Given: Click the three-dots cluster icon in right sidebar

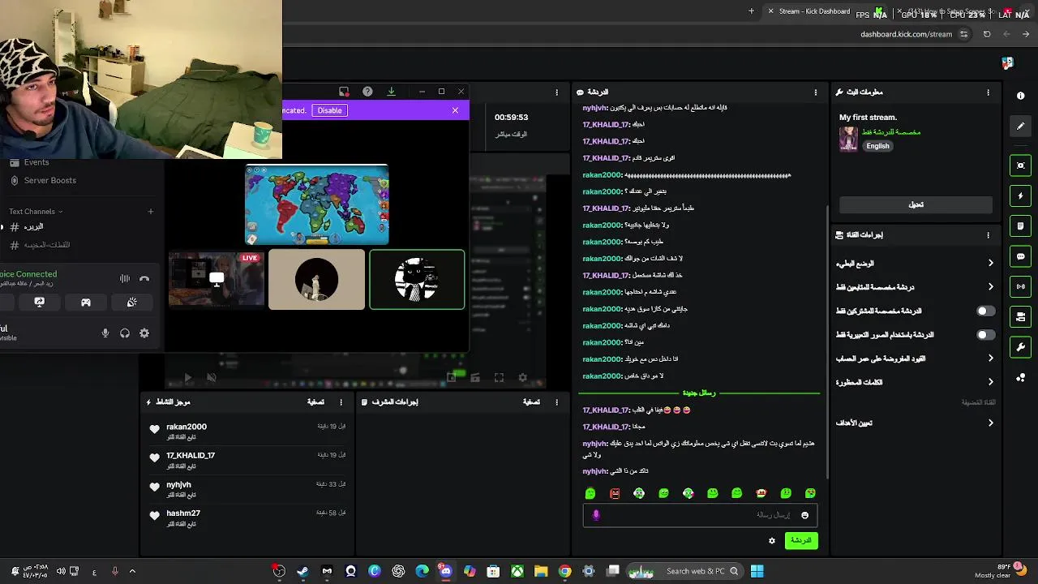Looking at the screenshot, I should click(x=1020, y=378).
